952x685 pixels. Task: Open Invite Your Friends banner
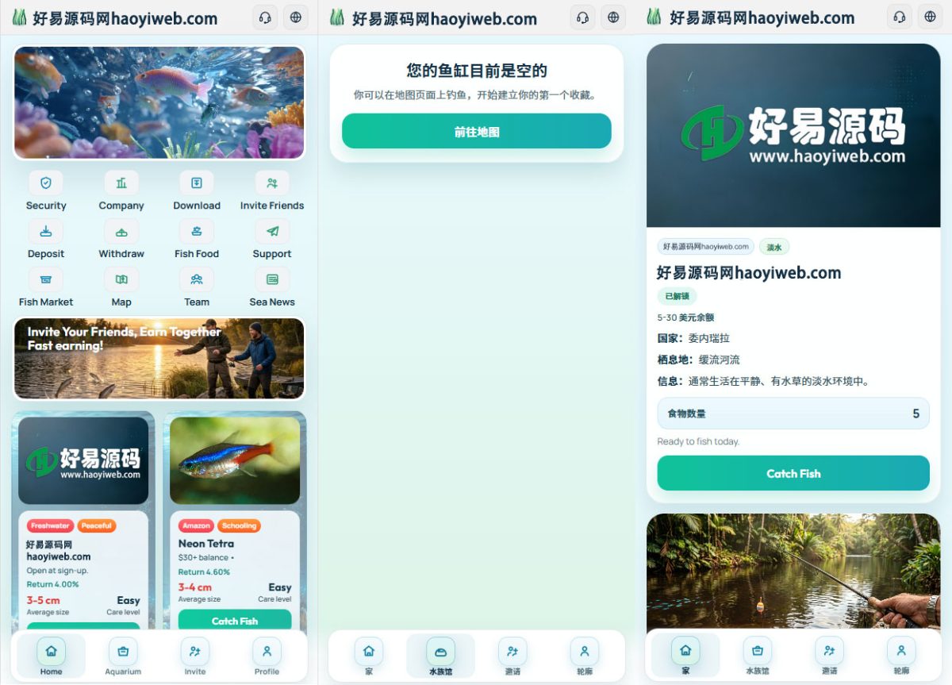tap(159, 359)
